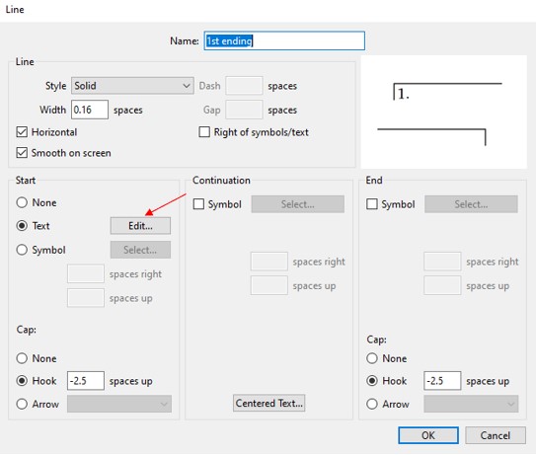Screen dimensions: 536x455
Task: Enable Right of symbols/text checkbox
Action: pos(204,132)
